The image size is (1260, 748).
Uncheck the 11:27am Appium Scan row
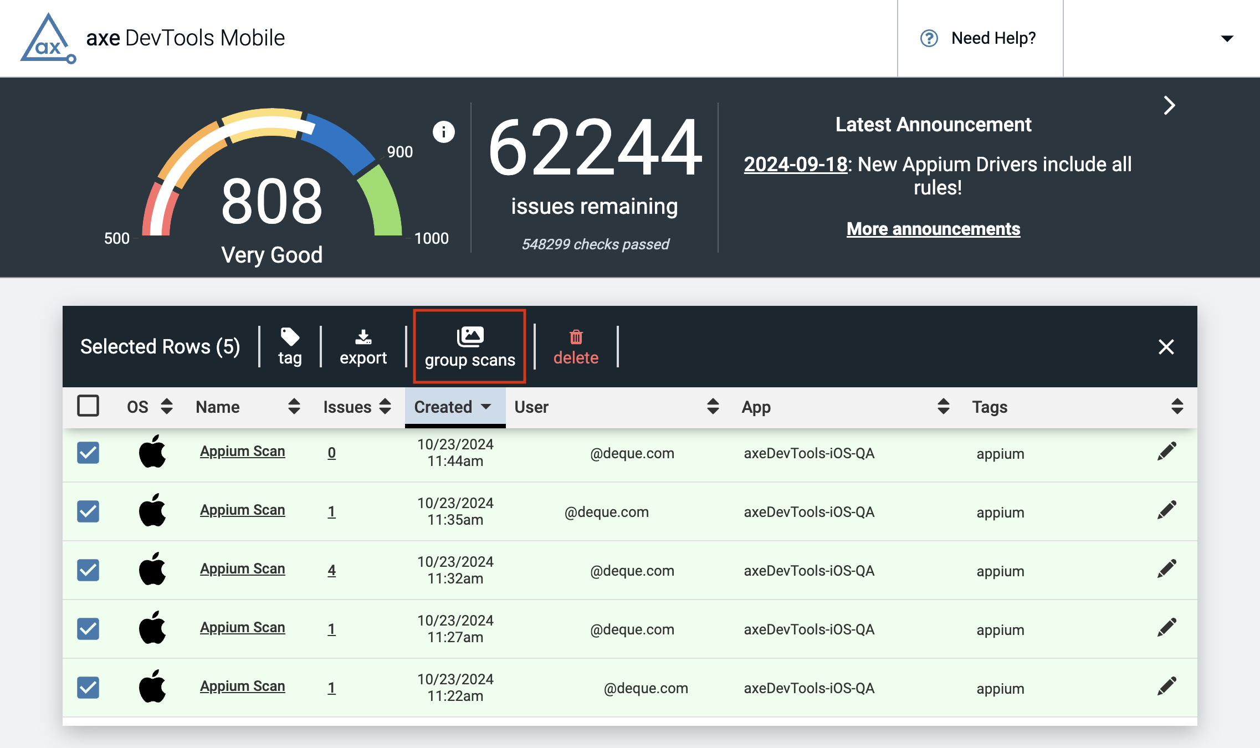pyautogui.click(x=88, y=628)
